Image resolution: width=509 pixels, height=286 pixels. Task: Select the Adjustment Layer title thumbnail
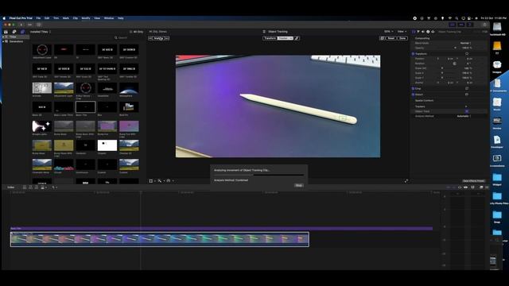point(42,49)
